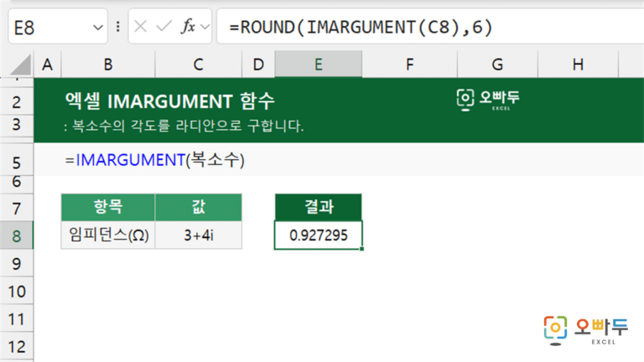The width and height of the screenshot is (644, 362).
Task: Select column F header
Action: click(x=409, y=65)
